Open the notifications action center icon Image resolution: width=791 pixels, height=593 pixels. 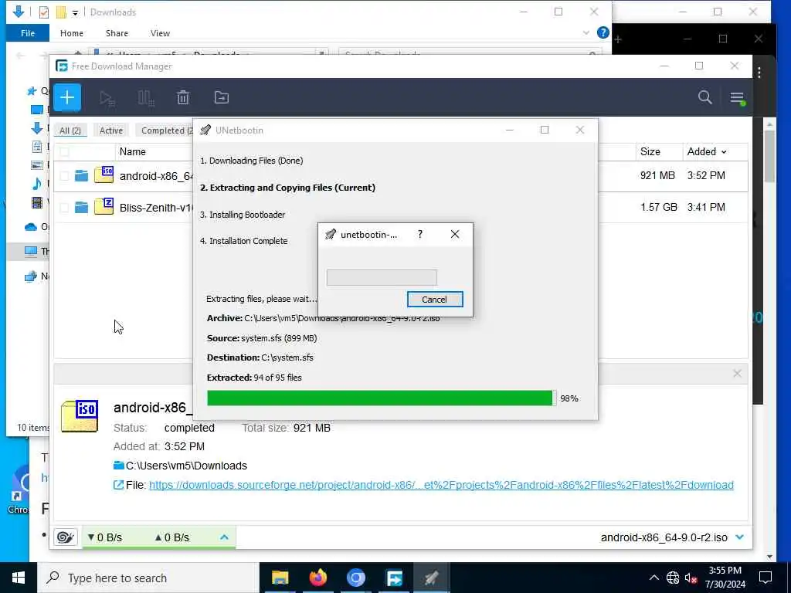point(766,578)
